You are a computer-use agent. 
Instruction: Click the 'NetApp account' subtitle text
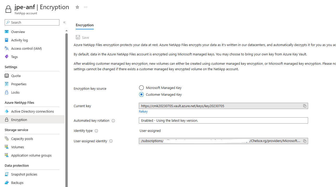(26, 13)
